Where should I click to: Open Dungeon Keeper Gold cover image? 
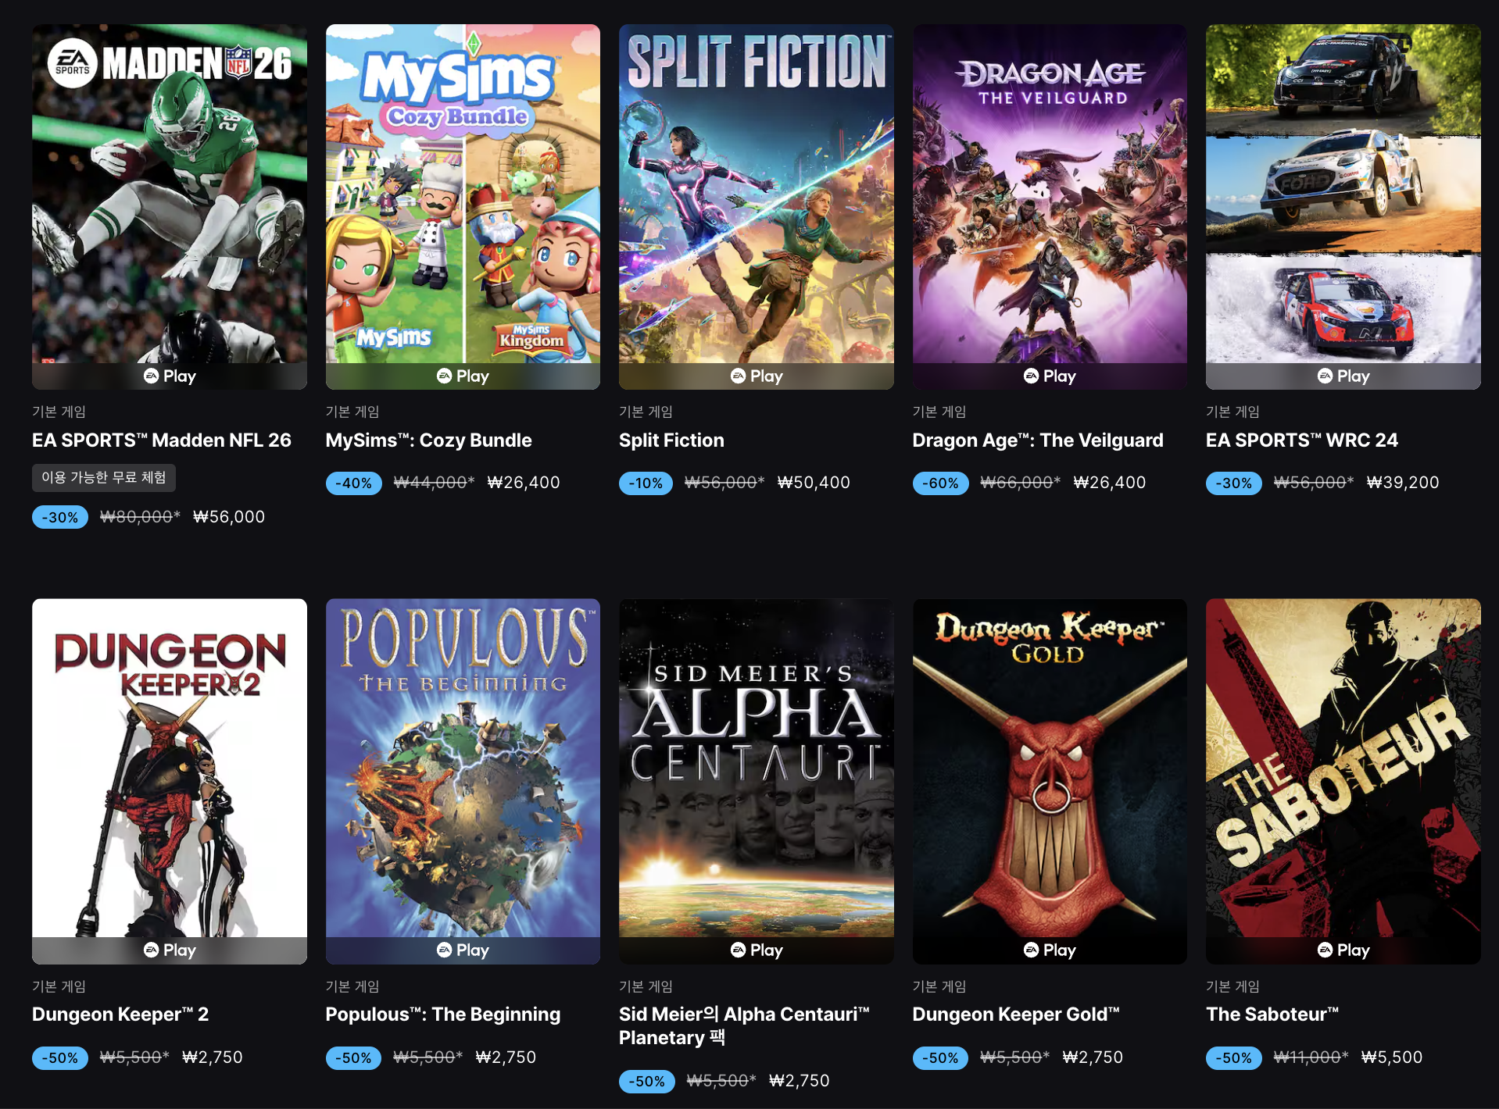[1050, 768]
